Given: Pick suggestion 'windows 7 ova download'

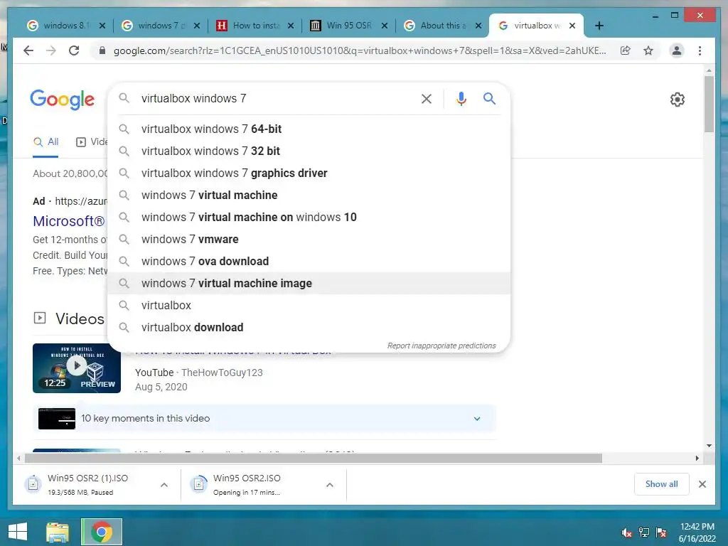Looking at the screenshot, I should (x=309, y=262).
